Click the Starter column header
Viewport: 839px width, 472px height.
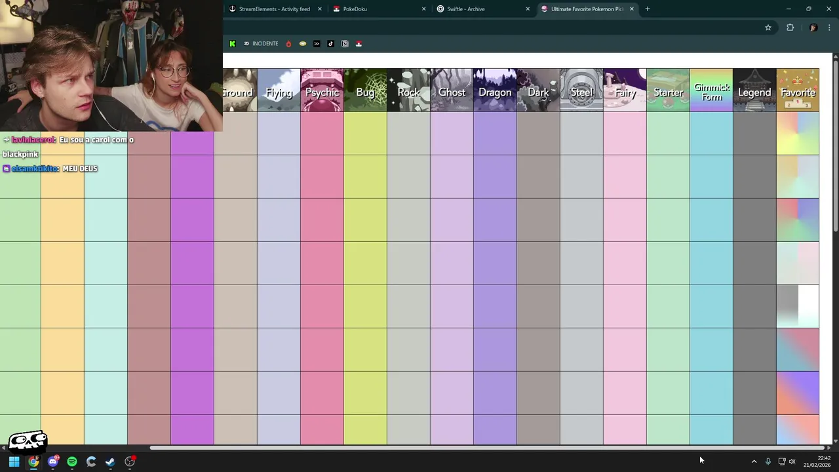[668, 90]
